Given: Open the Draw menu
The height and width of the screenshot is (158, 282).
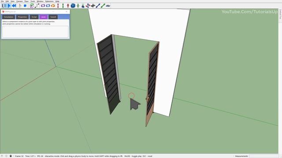Looking at the screenshot, I should pos(26,1).
